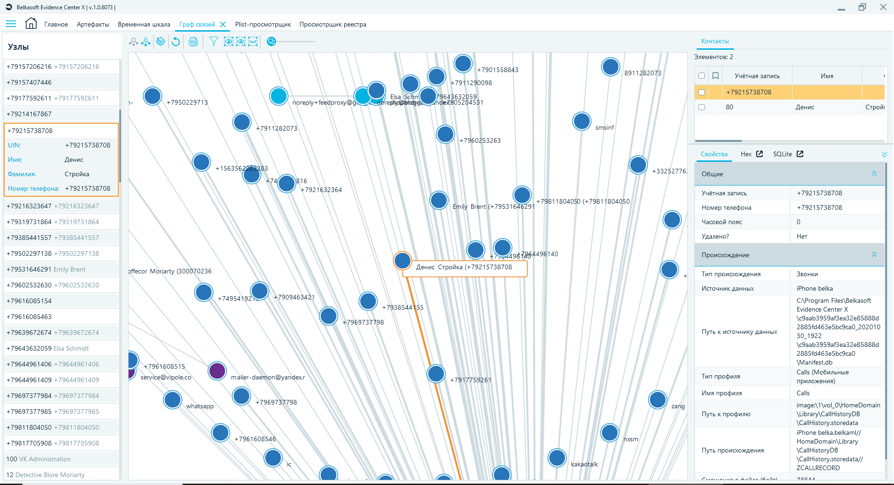Click the zang graph node

click(657, 399)
